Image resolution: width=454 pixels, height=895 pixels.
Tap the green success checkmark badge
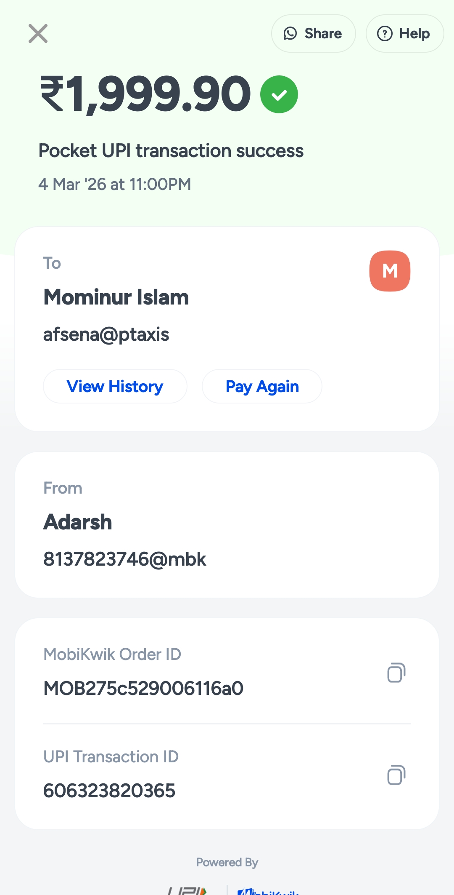279,94
